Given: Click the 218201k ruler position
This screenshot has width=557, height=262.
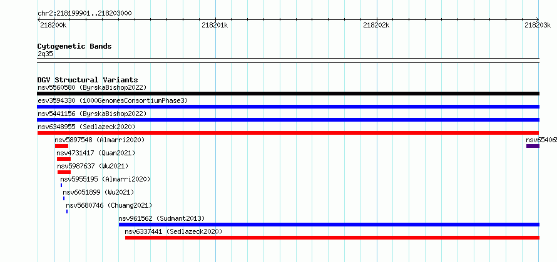Looking at the screenshot, I should [x=215, y=25].
